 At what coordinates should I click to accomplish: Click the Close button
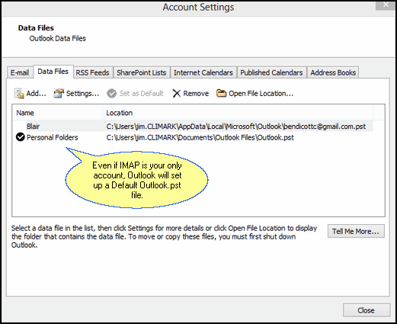pyautogui.click(x=367, y=310)
